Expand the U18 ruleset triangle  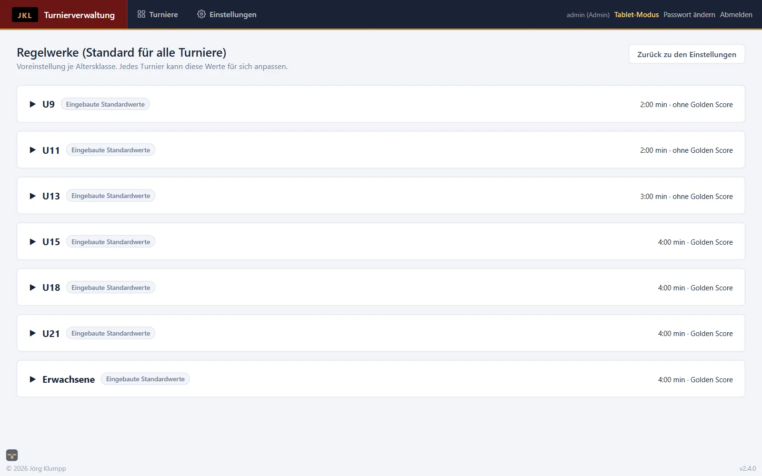tap(33, 288)
